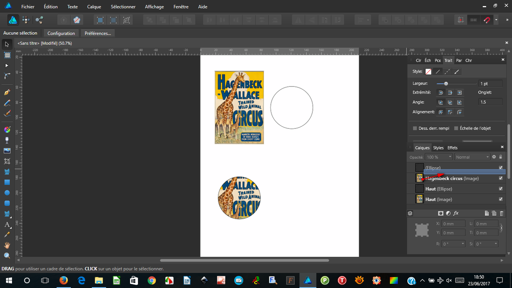The height and width of the screenshot is (288, 512).
Task: Click the Préférences... button
Action: click(98, 33)
